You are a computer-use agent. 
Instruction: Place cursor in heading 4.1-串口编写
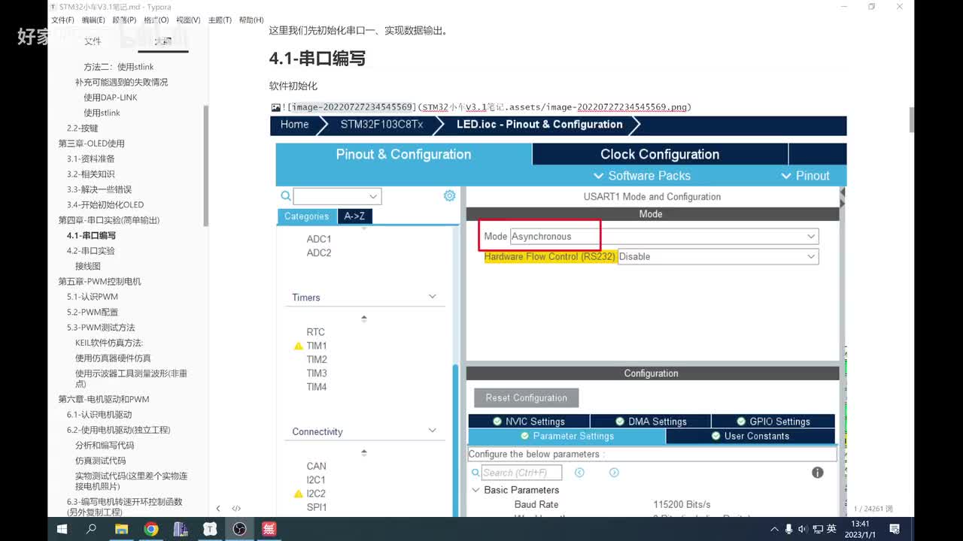(317, 59)
